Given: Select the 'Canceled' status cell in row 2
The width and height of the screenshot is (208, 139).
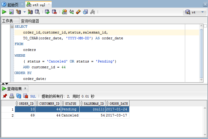Looking at the screenshot, I should 70,116.
